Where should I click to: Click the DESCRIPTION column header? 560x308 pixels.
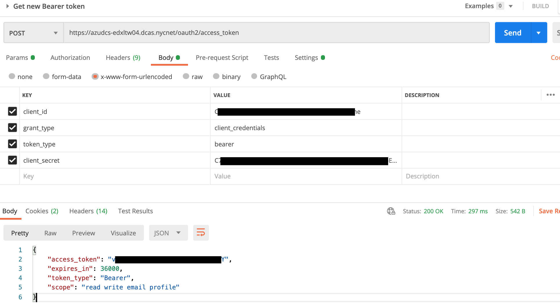pos(422,95)
